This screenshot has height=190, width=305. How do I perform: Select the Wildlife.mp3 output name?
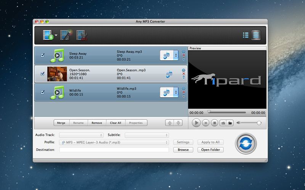tap(127, 89)
